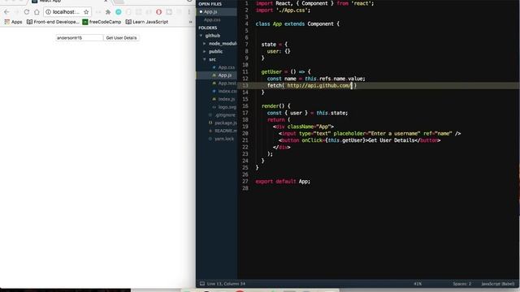This screenshot has height=292, width=520.
Task: Open README.md in sidebar
Action: [226, 131]
